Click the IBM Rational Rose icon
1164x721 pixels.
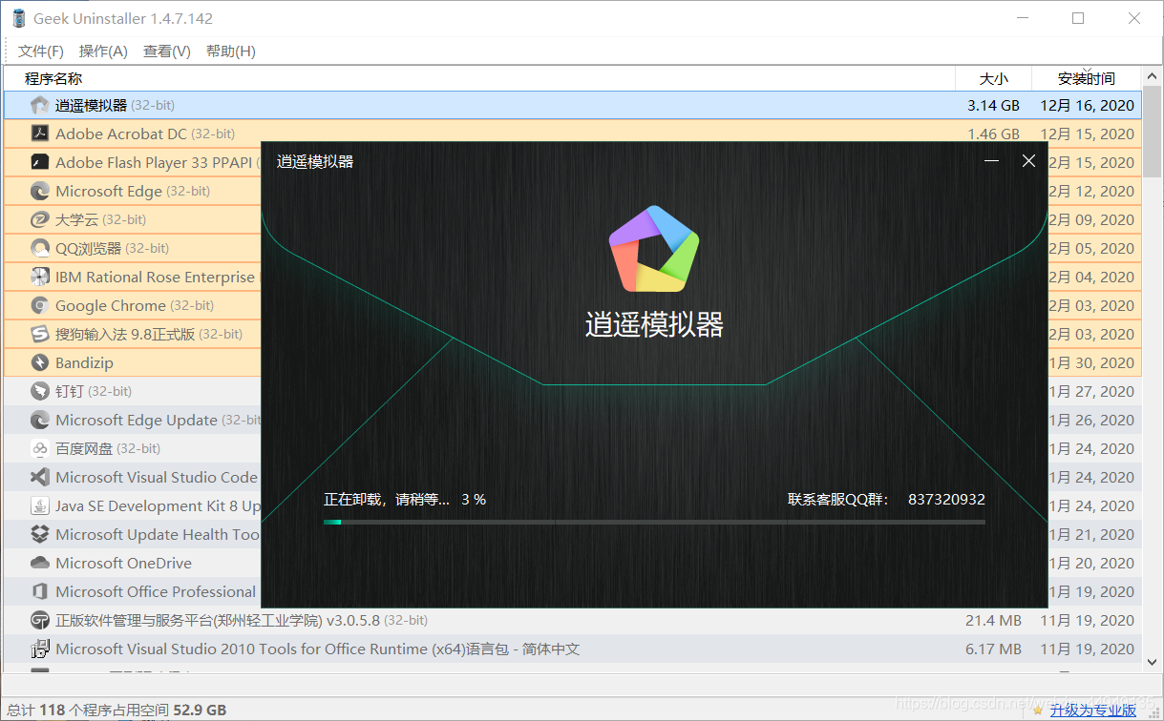[39, 277]
